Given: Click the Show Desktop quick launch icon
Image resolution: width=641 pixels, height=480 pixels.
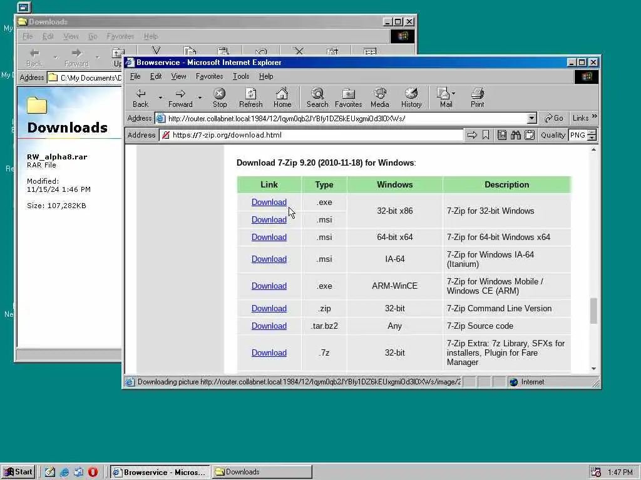Looking at the screenshot, I should (50, 472).
